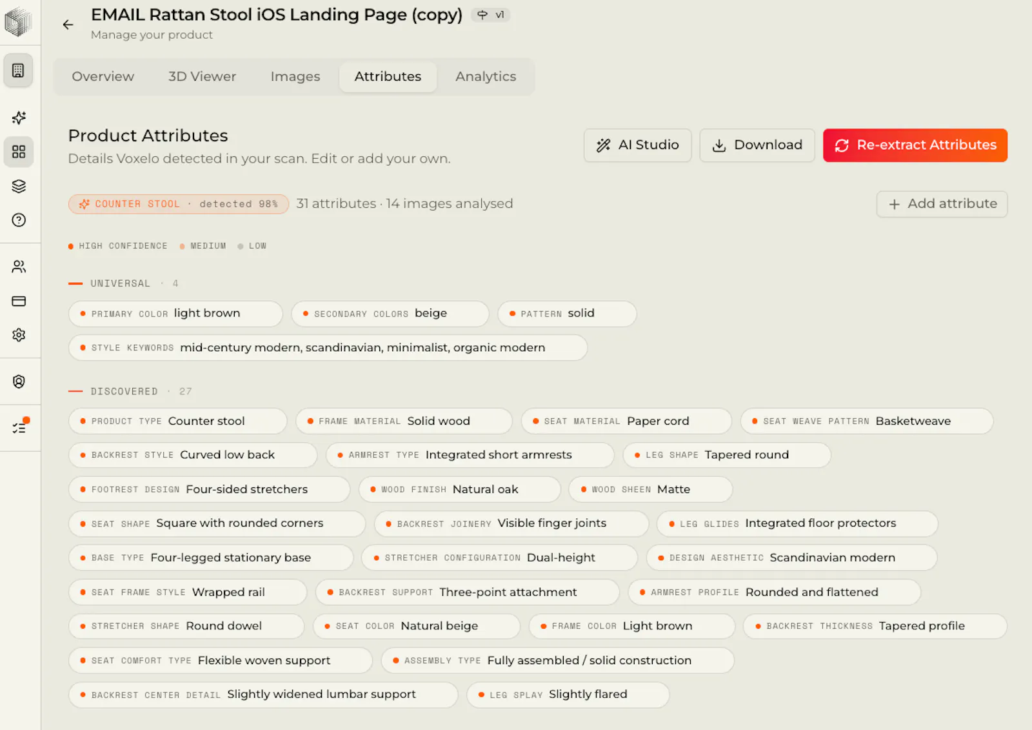Select the Seat Material Paper cord chip
The image size is (1032, 730).
tap(626, 421)
